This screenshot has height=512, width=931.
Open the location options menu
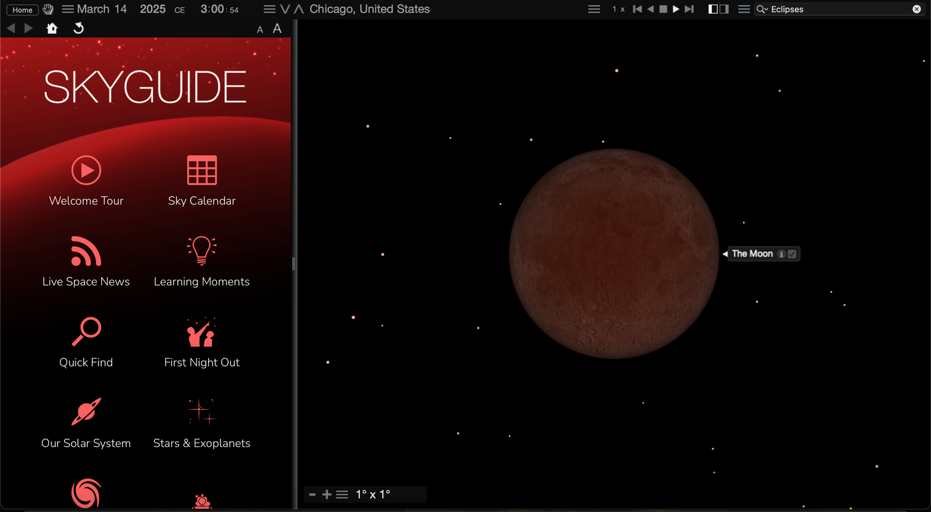269,9
